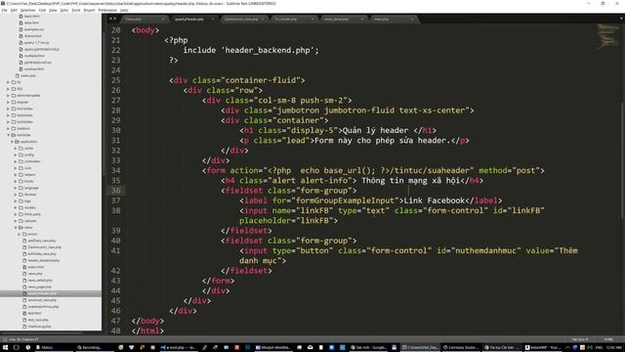Image resolution: width=625 pixels, height=352 pixels.
Task: Open the Selection menu
Action: [28, 10]
